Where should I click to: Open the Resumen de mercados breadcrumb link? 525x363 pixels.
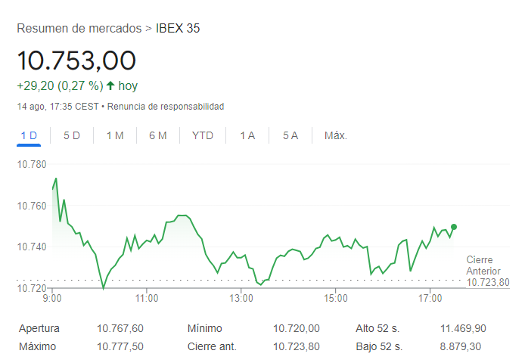click(x=79, y=29)
